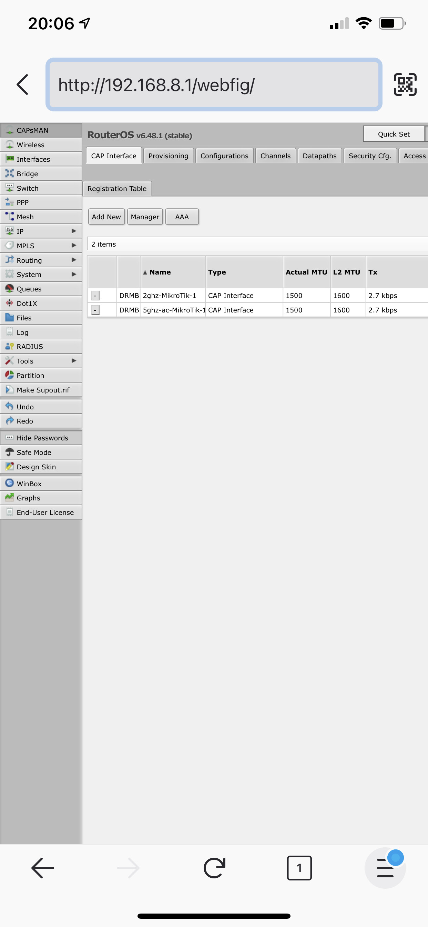Expand the Tools submenu arrow
Viewport: 428px width, 927px height.
pyautogui.click(x=74, y=361)
